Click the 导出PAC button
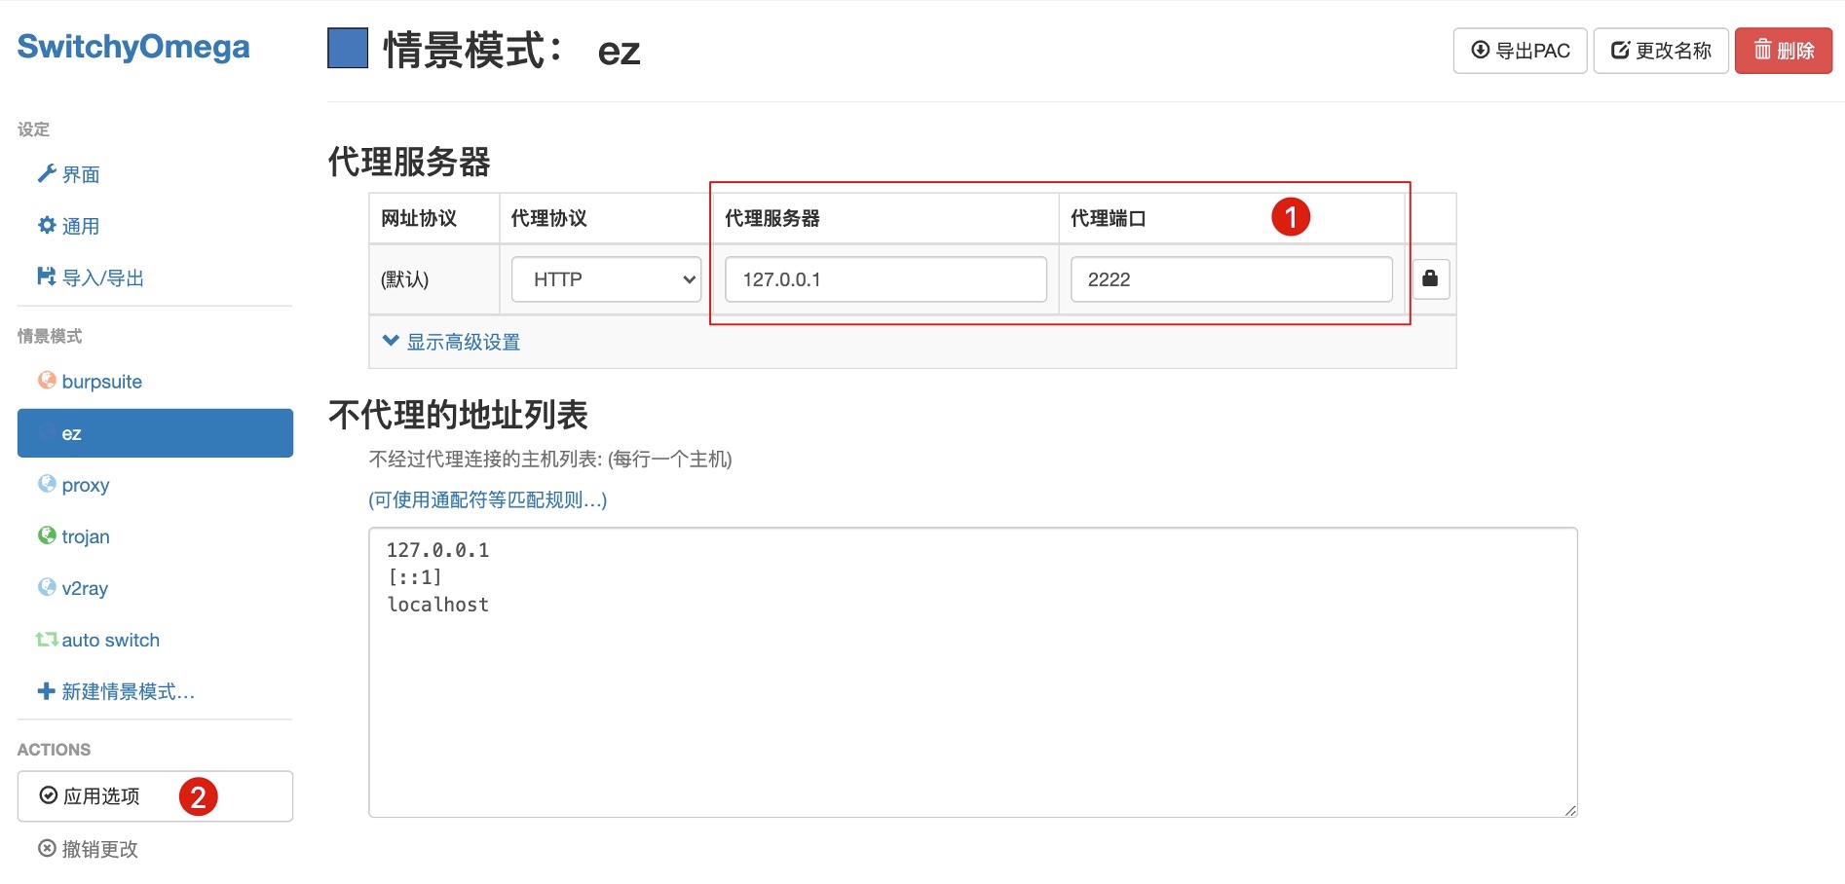 click(1520, 51)
